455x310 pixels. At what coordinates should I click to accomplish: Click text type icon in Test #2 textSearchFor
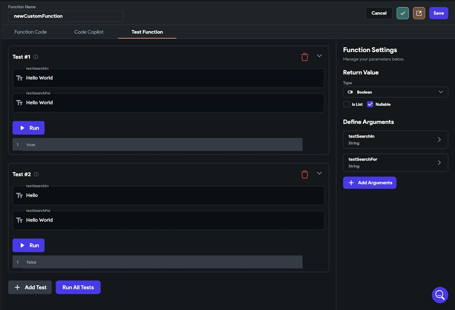click(20, 220)
